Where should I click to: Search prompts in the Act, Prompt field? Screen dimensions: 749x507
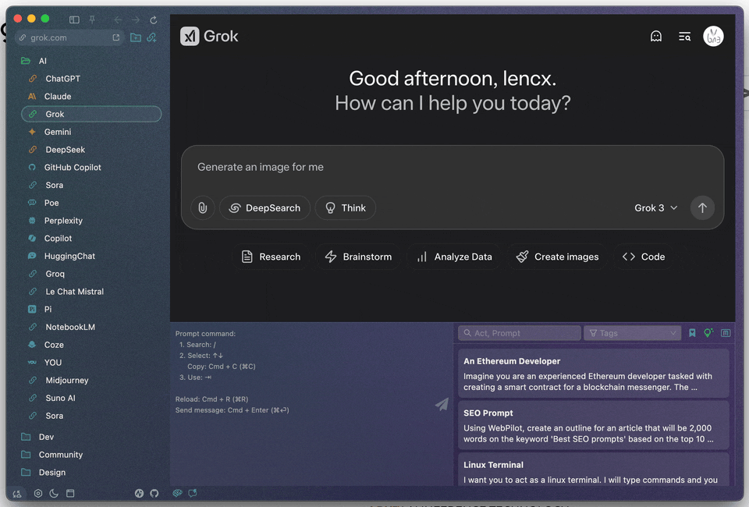click(520, 333)
